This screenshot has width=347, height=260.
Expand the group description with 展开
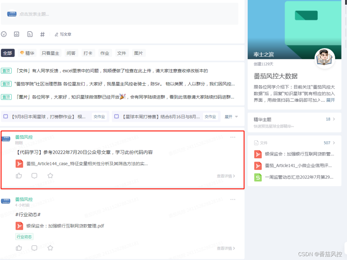[x=330, y=100]
